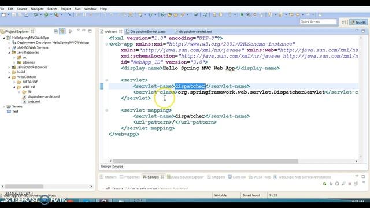Select the Test project in Project Explorer
370x208 pixels.
tap(15, 112)
